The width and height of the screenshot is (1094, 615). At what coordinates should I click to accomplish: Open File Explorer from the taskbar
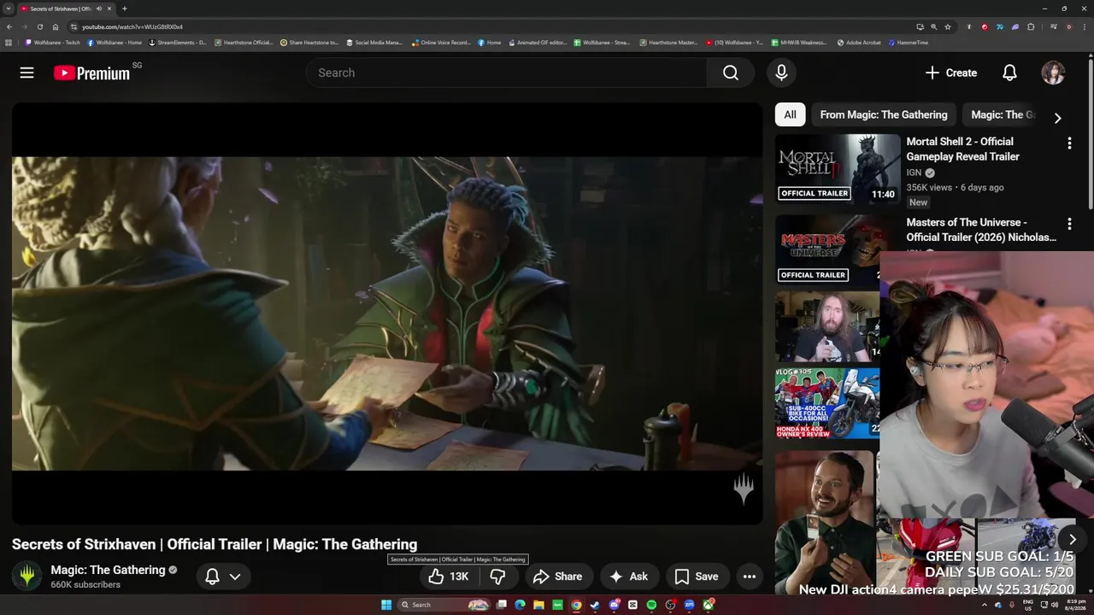coord(538,605)
